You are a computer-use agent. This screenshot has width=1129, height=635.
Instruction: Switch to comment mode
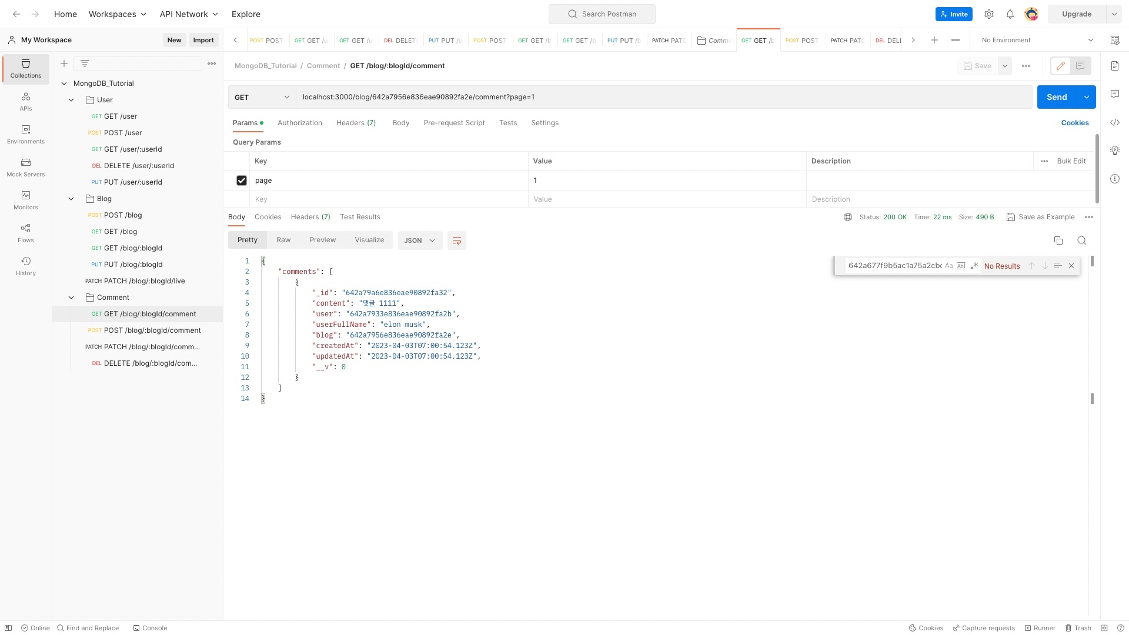tap(1080, 66)
